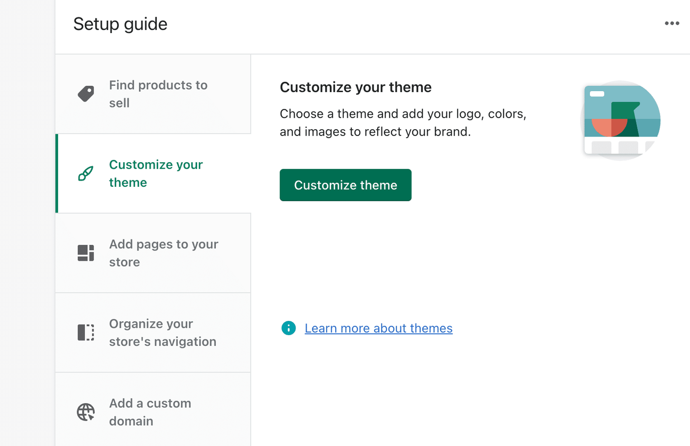This screenshot has width=690, height=446.
Task: Click the theme illustration thumbnail
Action: point(621,121)
